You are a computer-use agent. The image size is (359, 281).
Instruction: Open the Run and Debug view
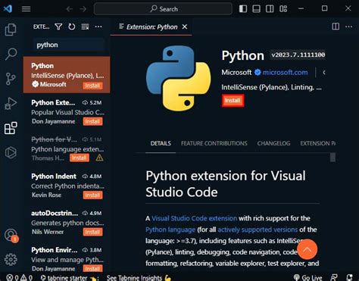[11, 103]
